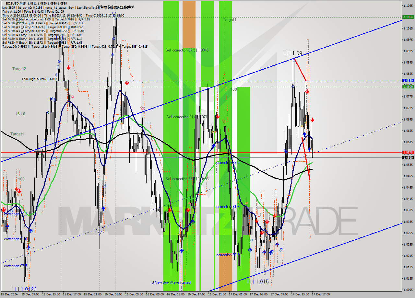Click the '16 Dec 09:00' time axis label
This screenshot has width=415, height=298.
155,294
